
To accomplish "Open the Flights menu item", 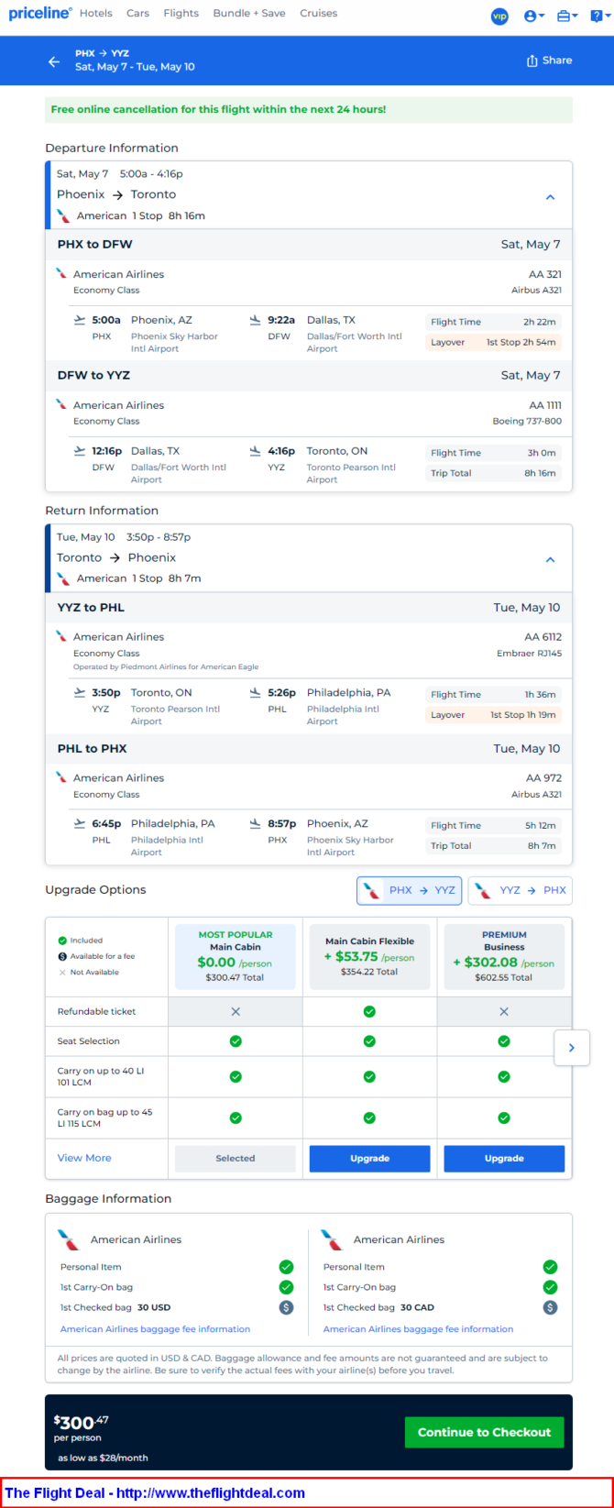I will [181, 13].
